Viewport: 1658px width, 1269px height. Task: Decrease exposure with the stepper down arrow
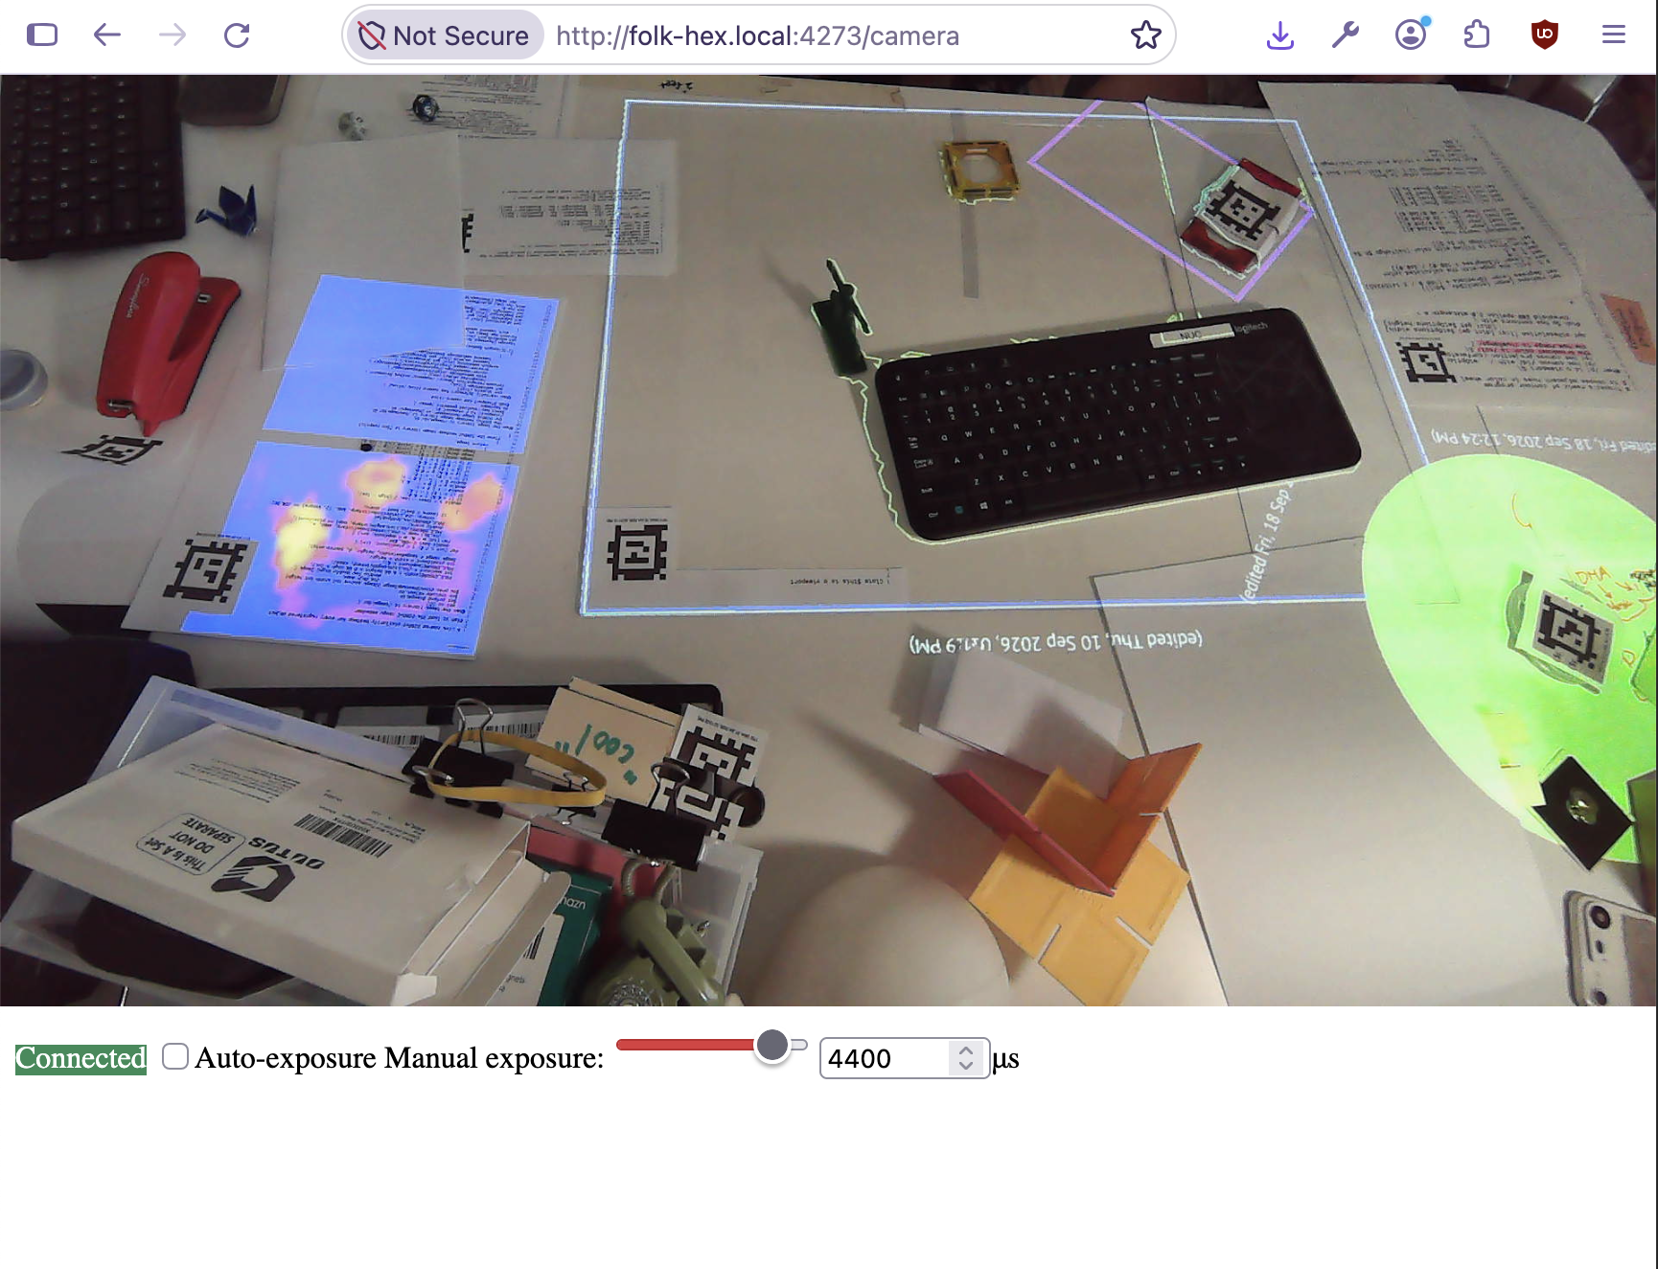pos(966,1066)
